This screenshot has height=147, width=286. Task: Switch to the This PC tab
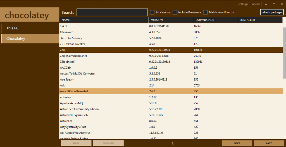coord(30,28)
